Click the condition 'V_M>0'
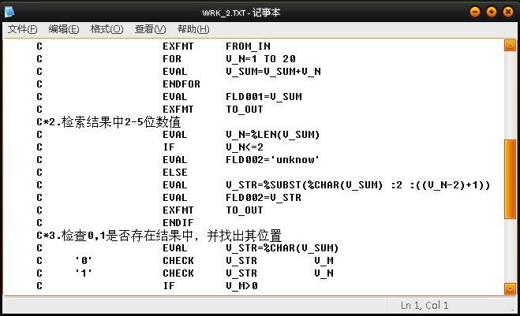This screenshot has height=316, width=520. (x=241, y=286)
